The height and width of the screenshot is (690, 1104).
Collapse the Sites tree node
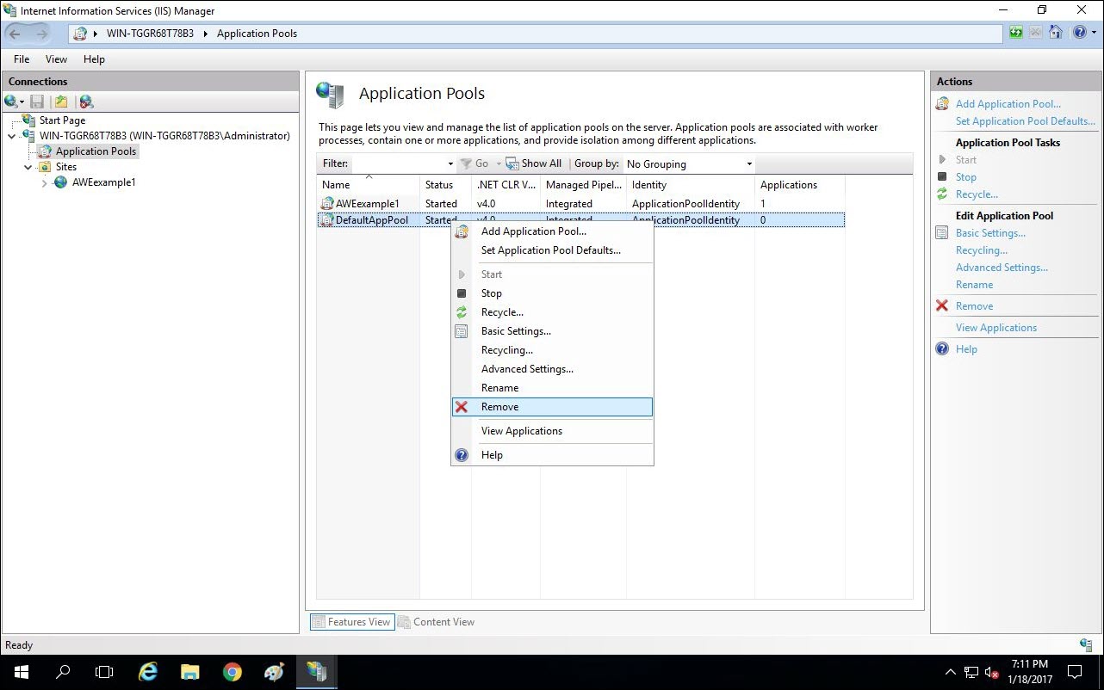coord(28,167)
